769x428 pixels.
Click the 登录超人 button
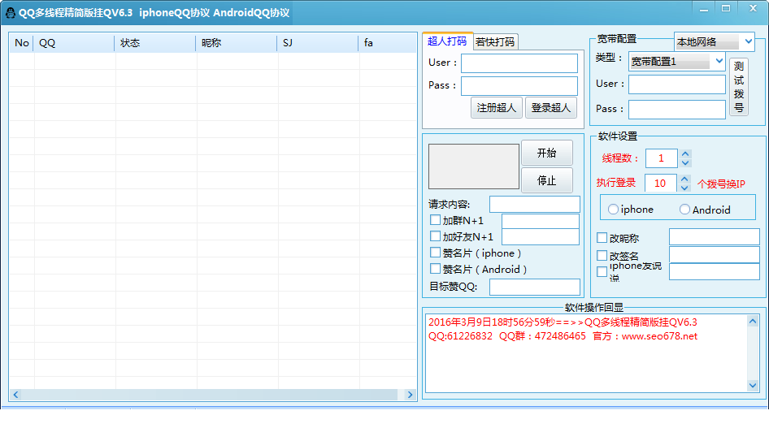tap(551, 108)
